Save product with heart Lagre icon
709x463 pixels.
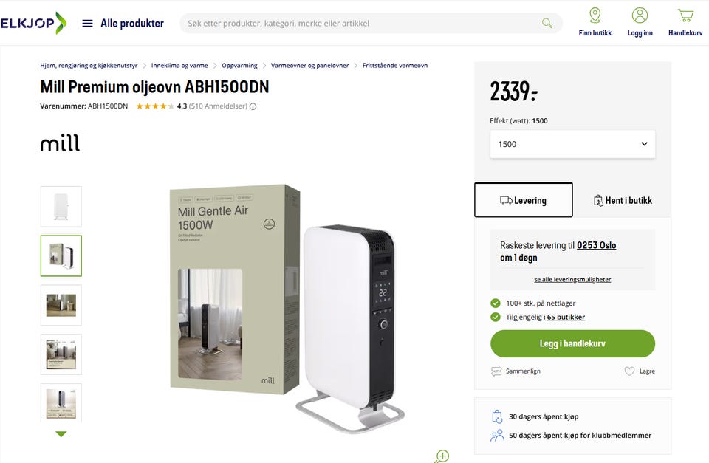point(629,371)
